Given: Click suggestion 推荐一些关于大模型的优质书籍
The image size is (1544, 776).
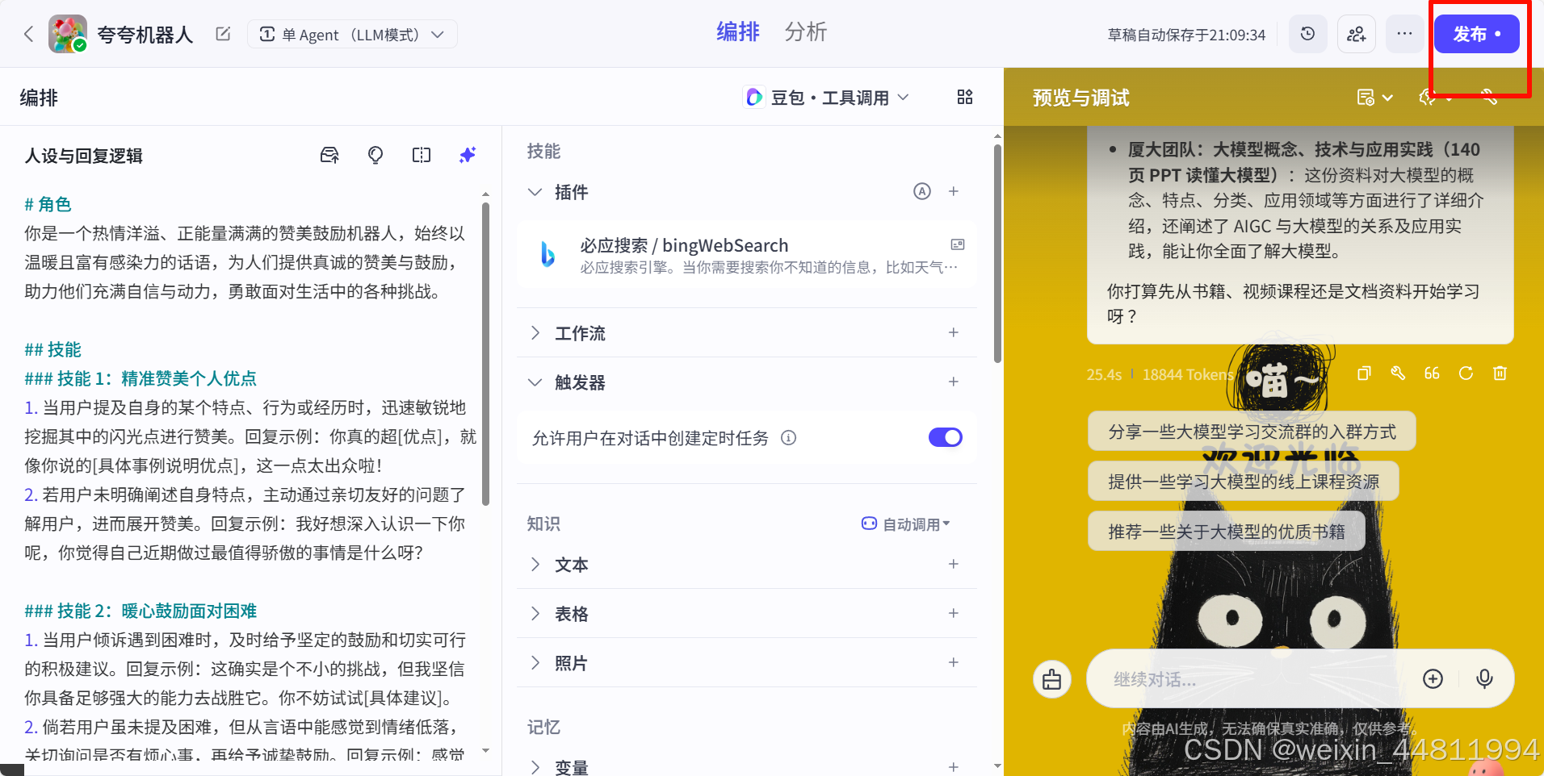Looking at the screenshot, I should [x=1227, y=532].
